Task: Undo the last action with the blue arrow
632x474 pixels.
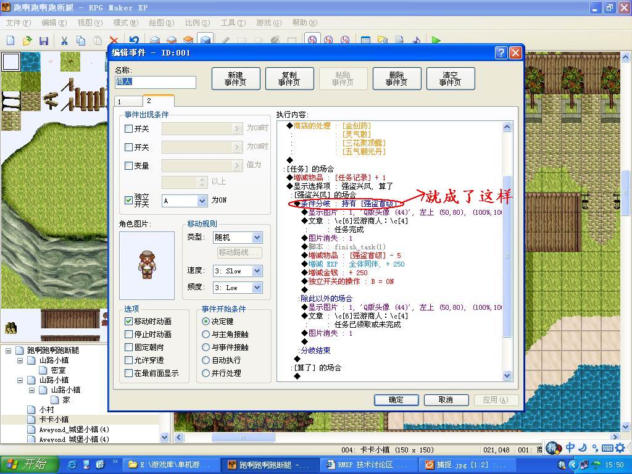Action: point(134,40)
